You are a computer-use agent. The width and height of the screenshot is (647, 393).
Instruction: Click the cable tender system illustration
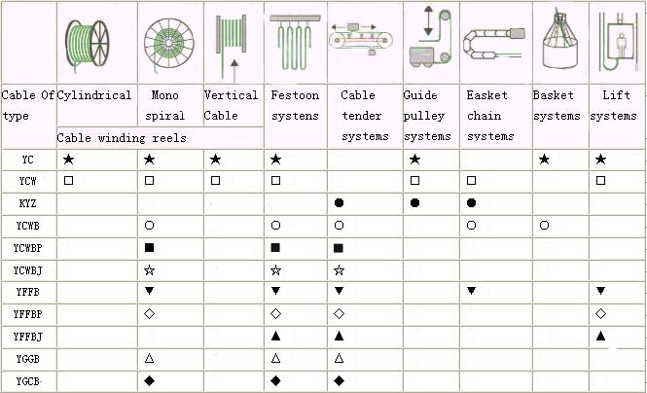[361, 39]
